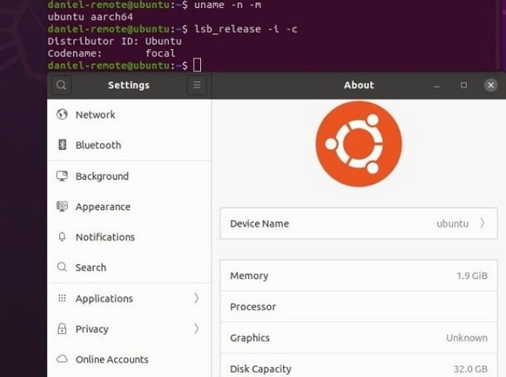Image resolution: width=506 pixels, height=377 pixels.
Task: Click the 'About' window title
Action: pos(359,85)
